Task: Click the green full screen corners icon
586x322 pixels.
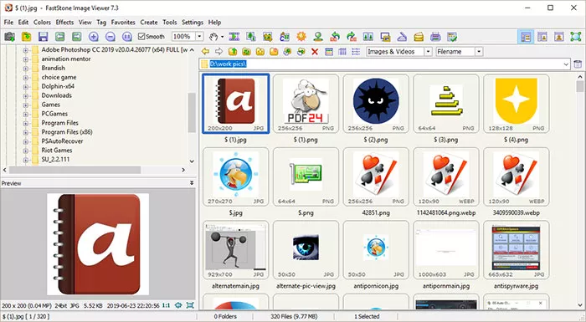Action: pyautogui.click(x=576, y=37)
